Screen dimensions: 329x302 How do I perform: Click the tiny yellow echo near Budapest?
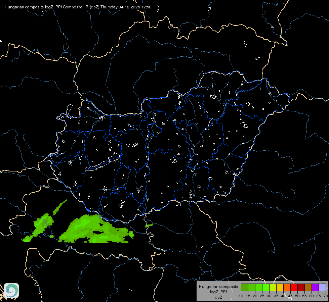157,133
